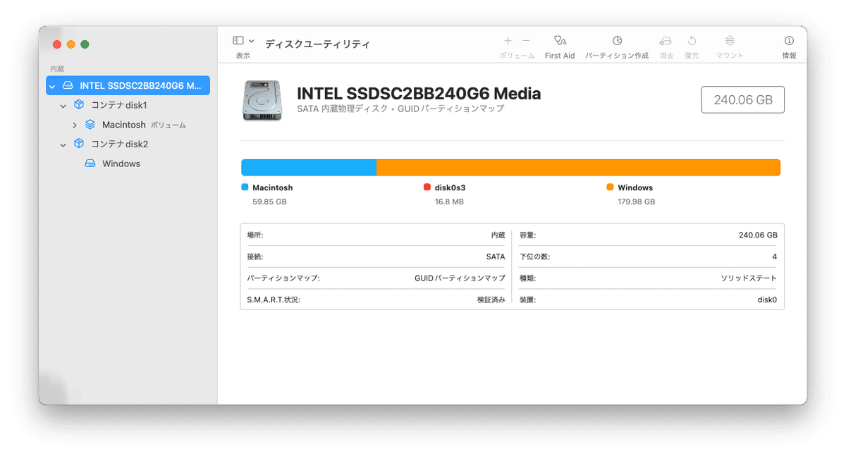The width and height of the screenshot is (846, 456).
Task: Click the 接続 row value SATA
Action: pyautogui.click(x=496, y=257)
